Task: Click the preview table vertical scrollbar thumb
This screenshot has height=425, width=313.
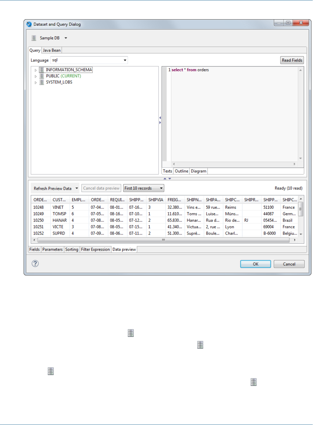Action: 301,209
